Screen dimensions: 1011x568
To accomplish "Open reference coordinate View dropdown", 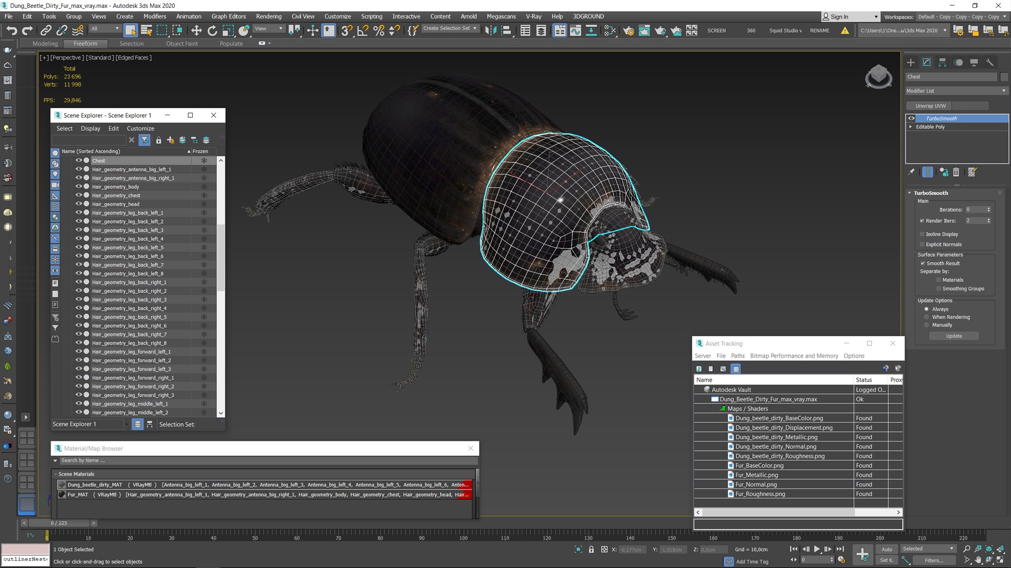I will [269, 28].
